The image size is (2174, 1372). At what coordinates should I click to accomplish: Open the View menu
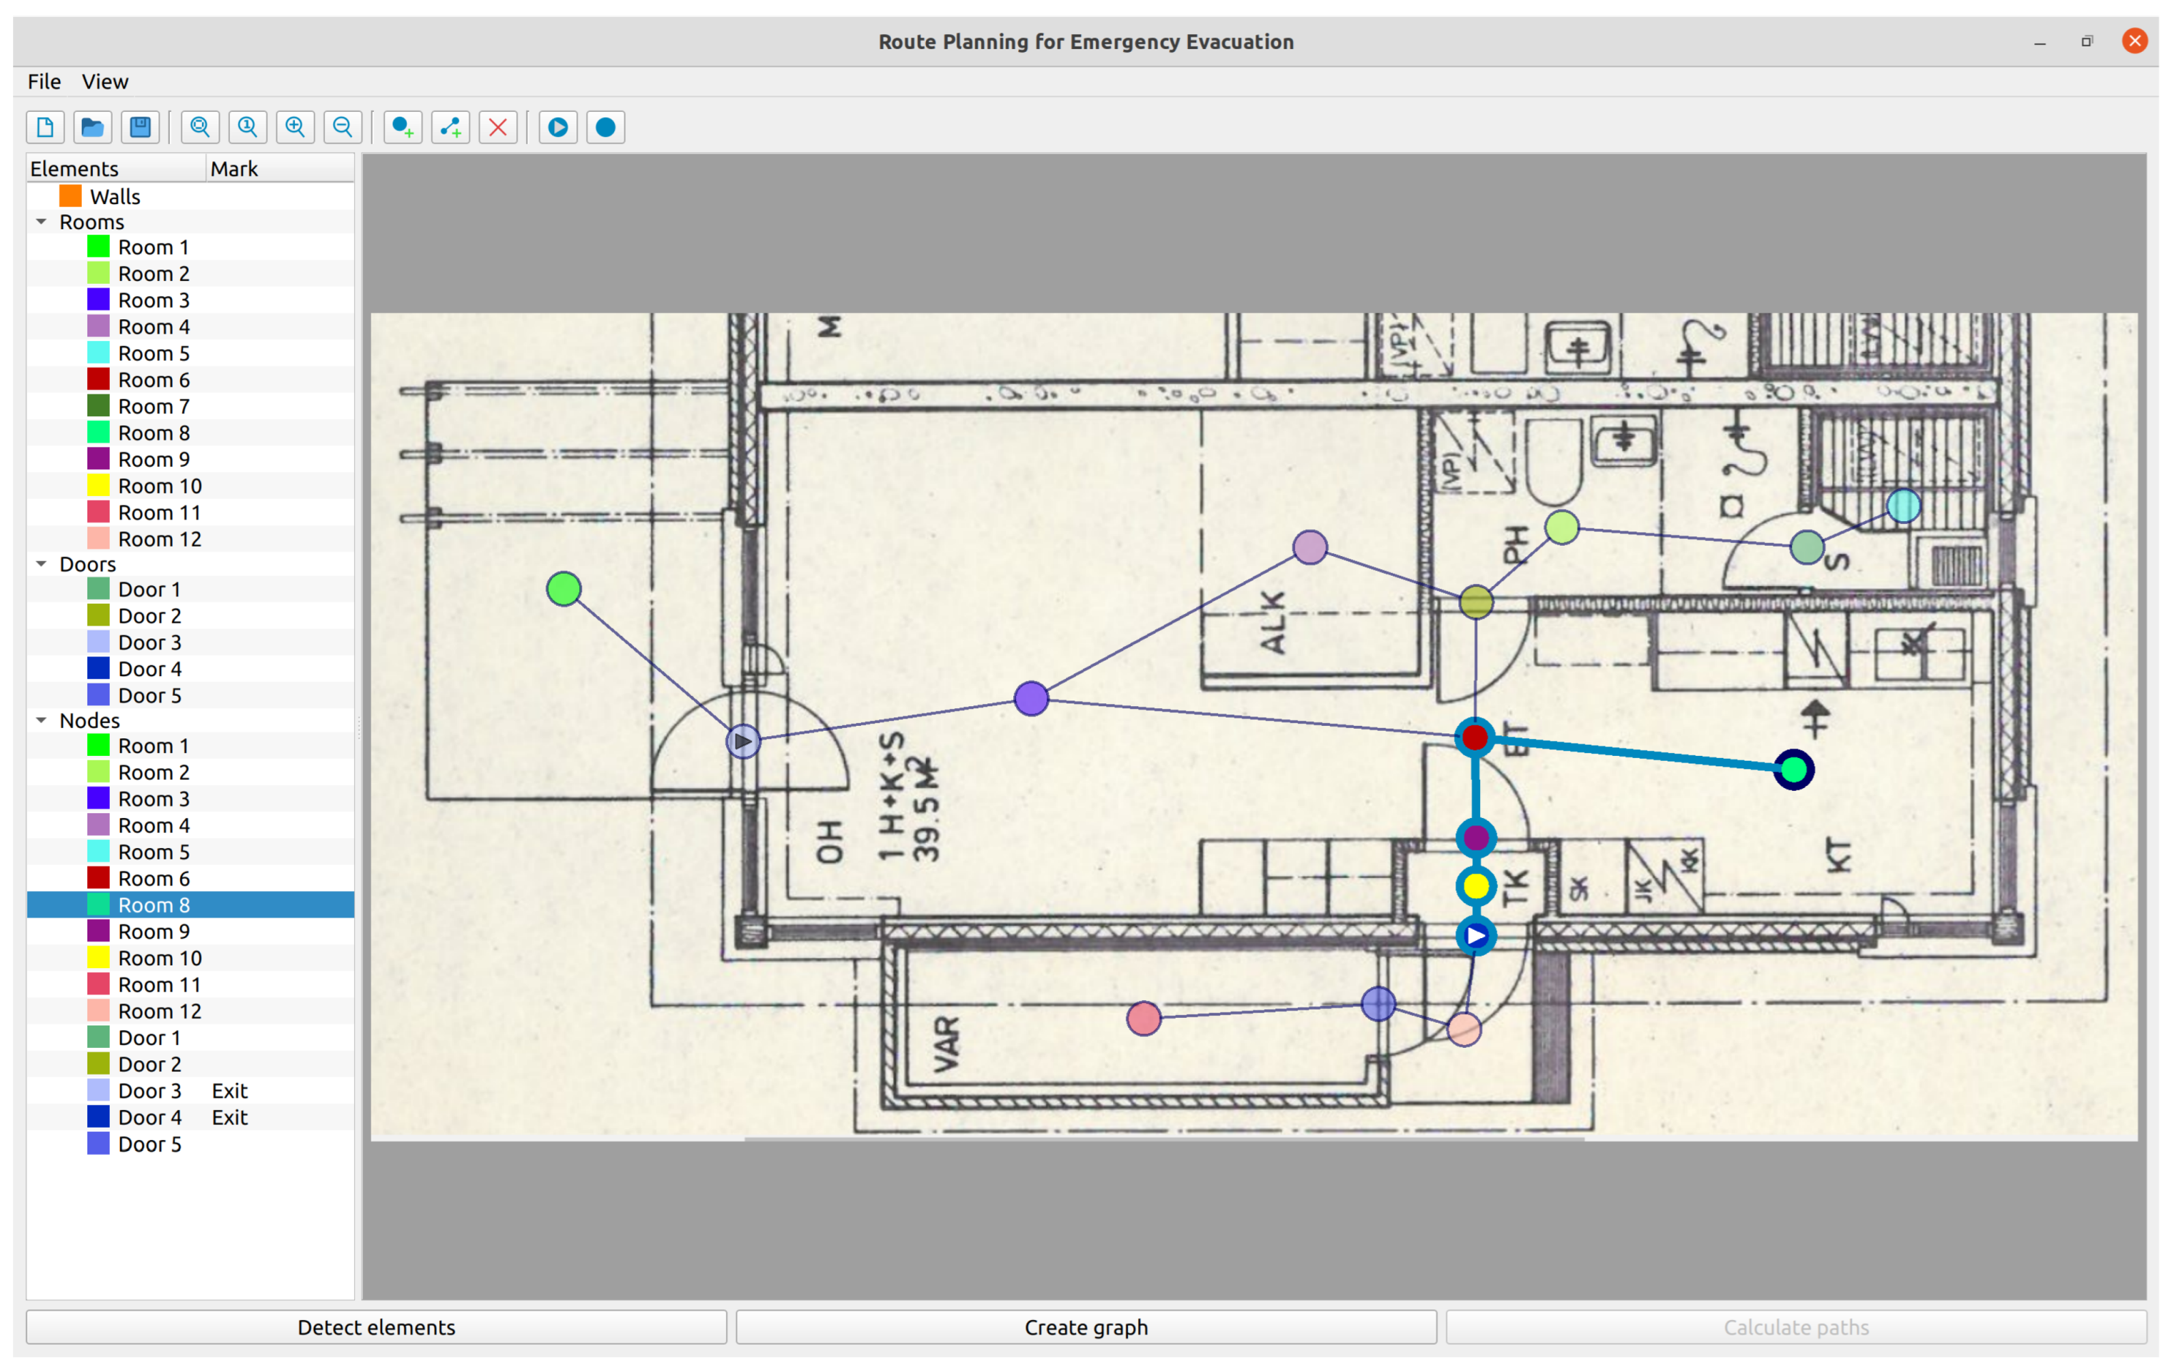click(104, 81)
